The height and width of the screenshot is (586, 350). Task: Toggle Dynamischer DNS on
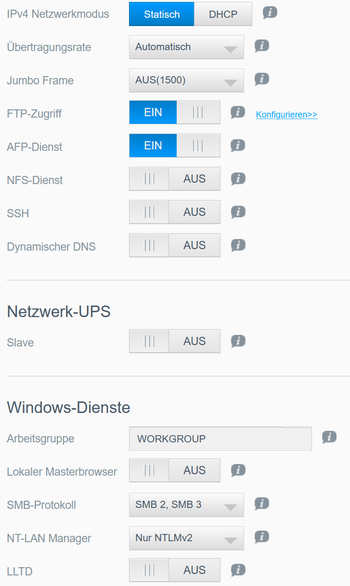click(175, 245)
